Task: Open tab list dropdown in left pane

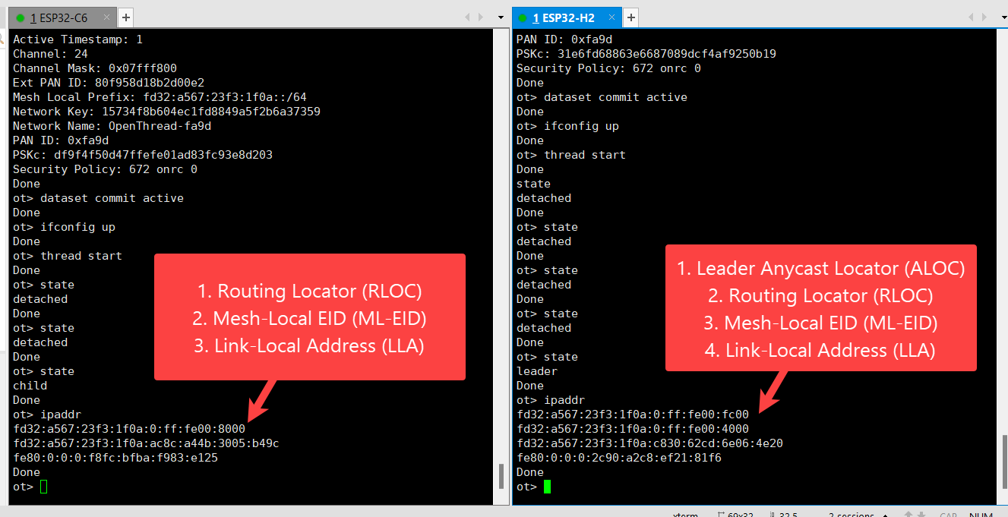Action: 501,17
